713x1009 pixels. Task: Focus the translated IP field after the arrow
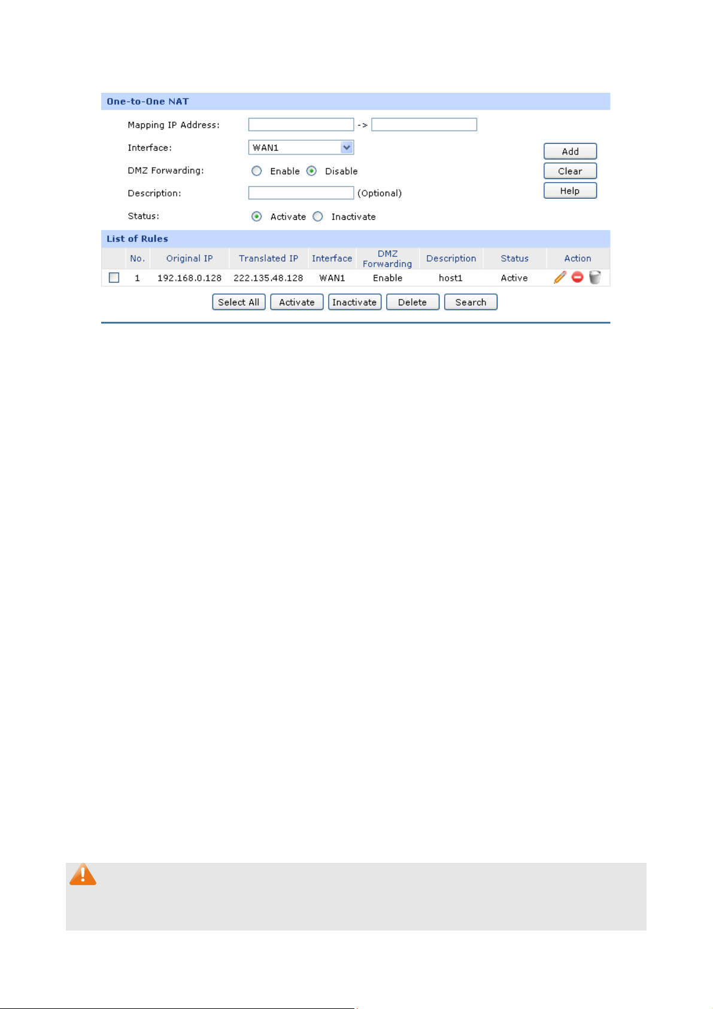click(424, 125)
